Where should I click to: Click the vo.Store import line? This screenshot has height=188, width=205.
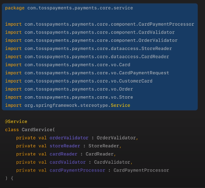pyautogui.click(x=69, y=97)
